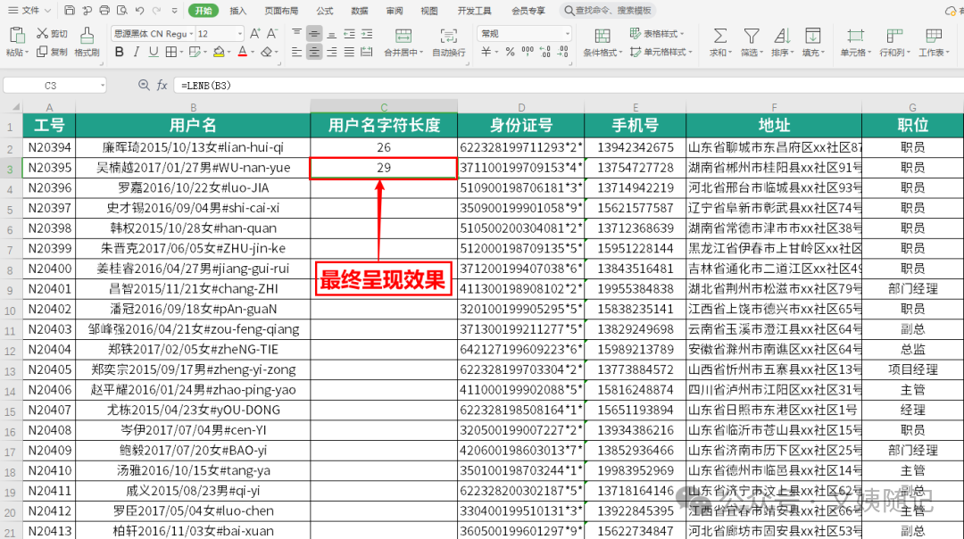964x539 pixels.
Task: Switch to the 开发工具 (Developer) tab
Action: (475, 11)
